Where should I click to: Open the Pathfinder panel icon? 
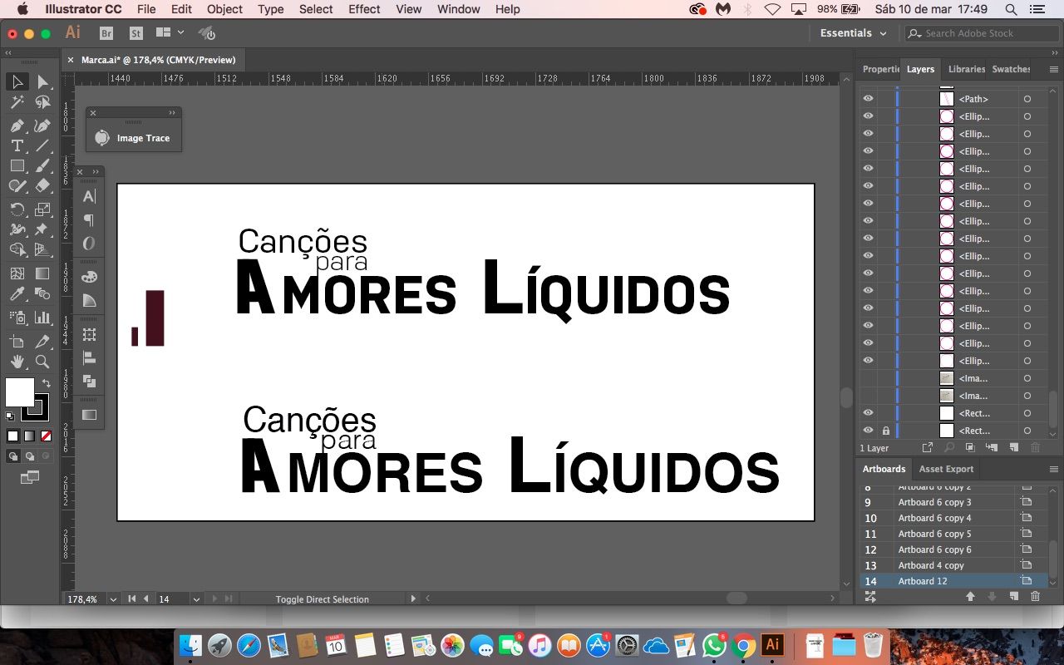point(89,382)
